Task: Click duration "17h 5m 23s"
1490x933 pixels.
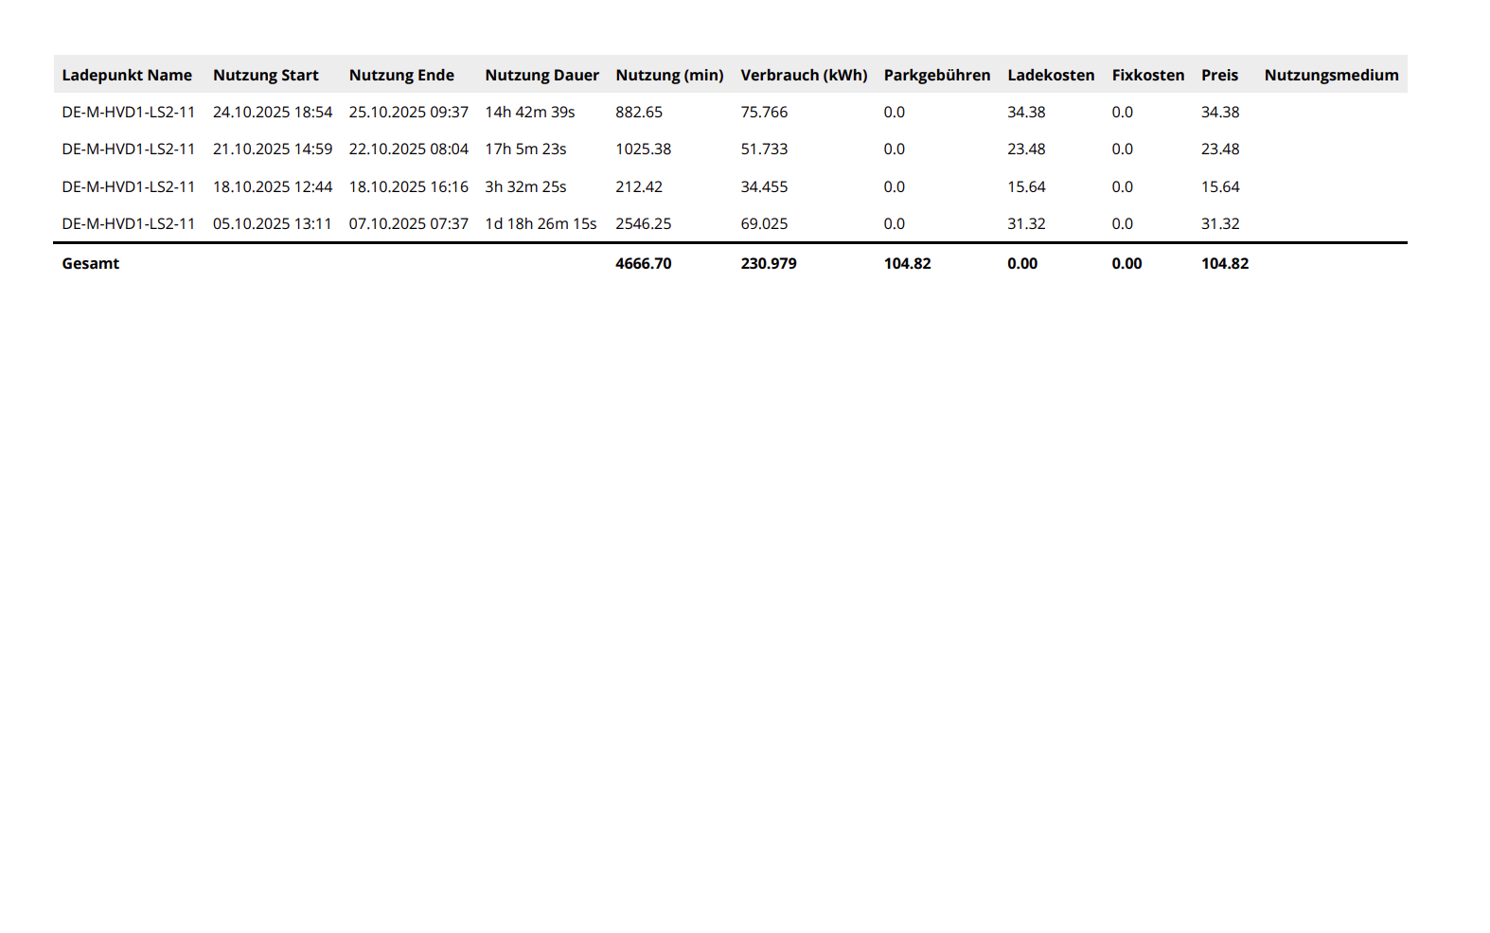Action: click(x=525, y=149)
